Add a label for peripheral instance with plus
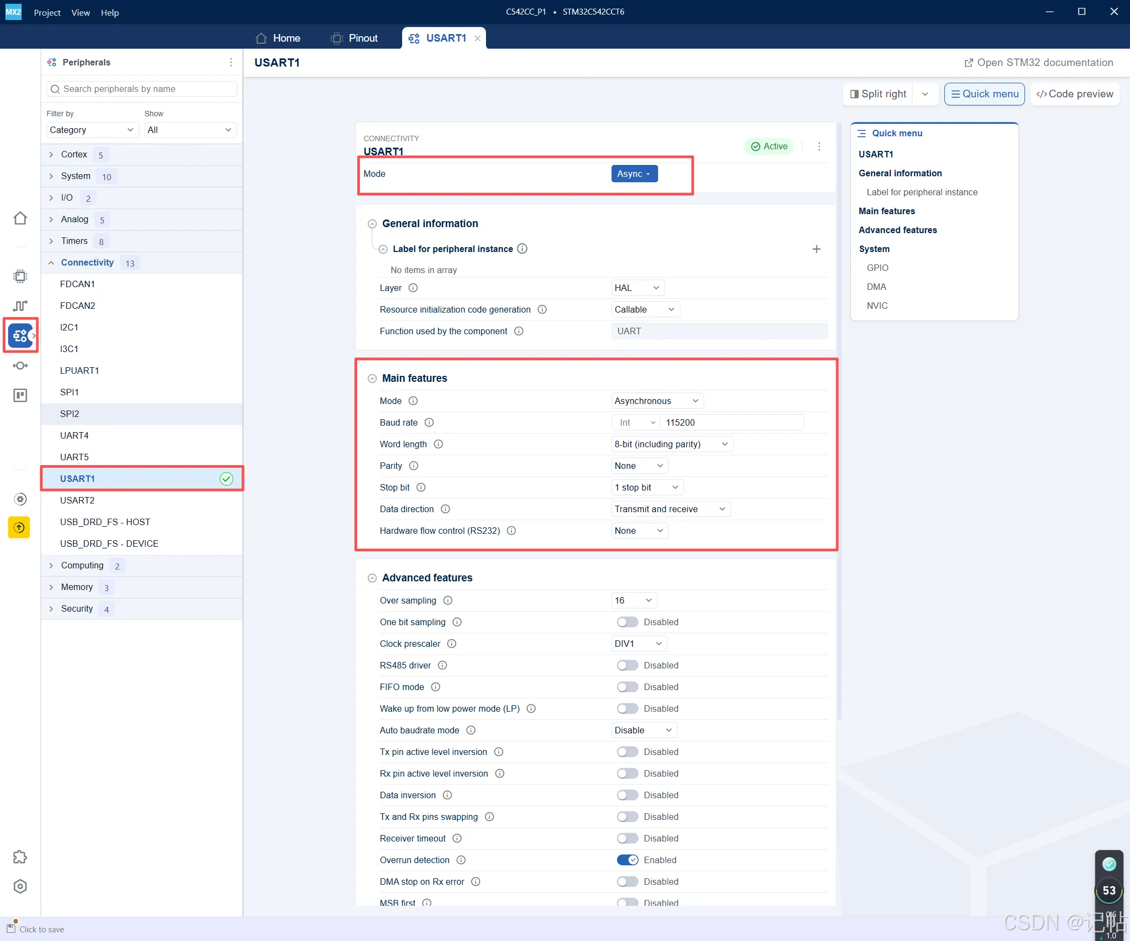1130x941 pixels. click(817, 249)
